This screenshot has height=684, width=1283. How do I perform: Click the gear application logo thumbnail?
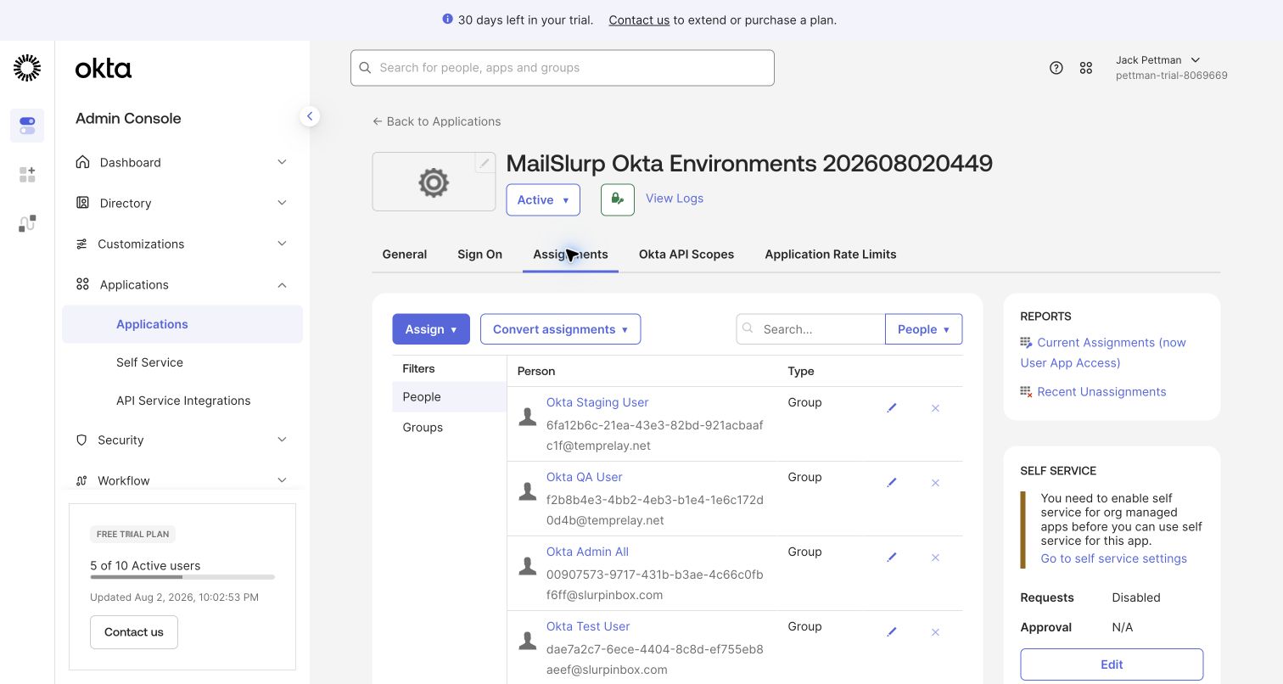point(434,182)
